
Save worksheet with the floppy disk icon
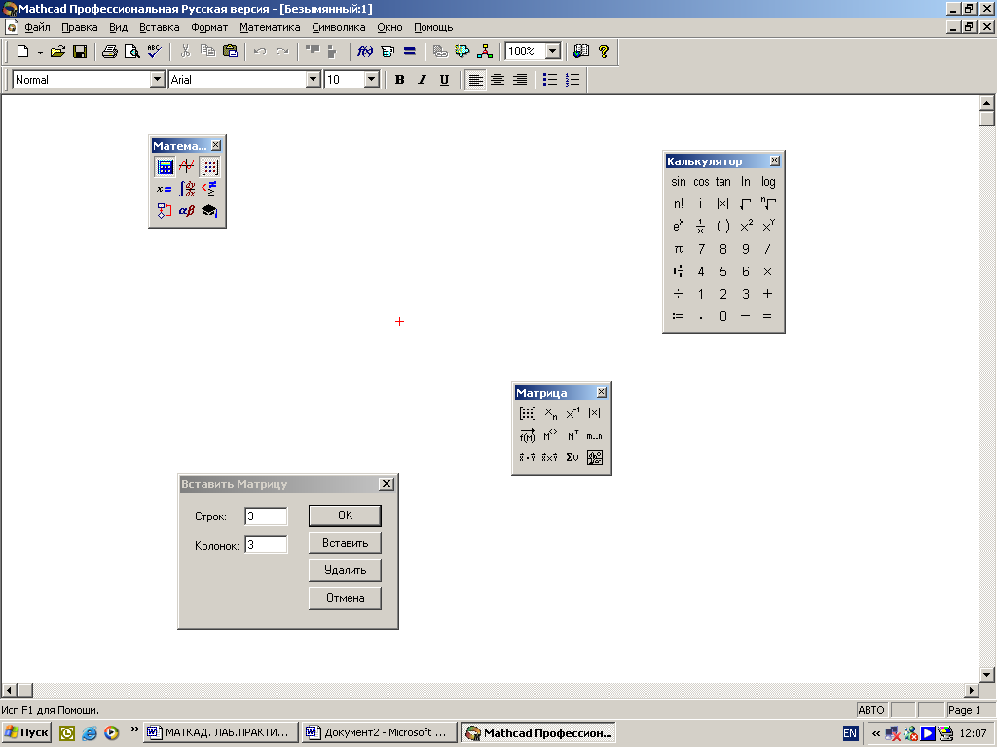(x=80, y=52)
